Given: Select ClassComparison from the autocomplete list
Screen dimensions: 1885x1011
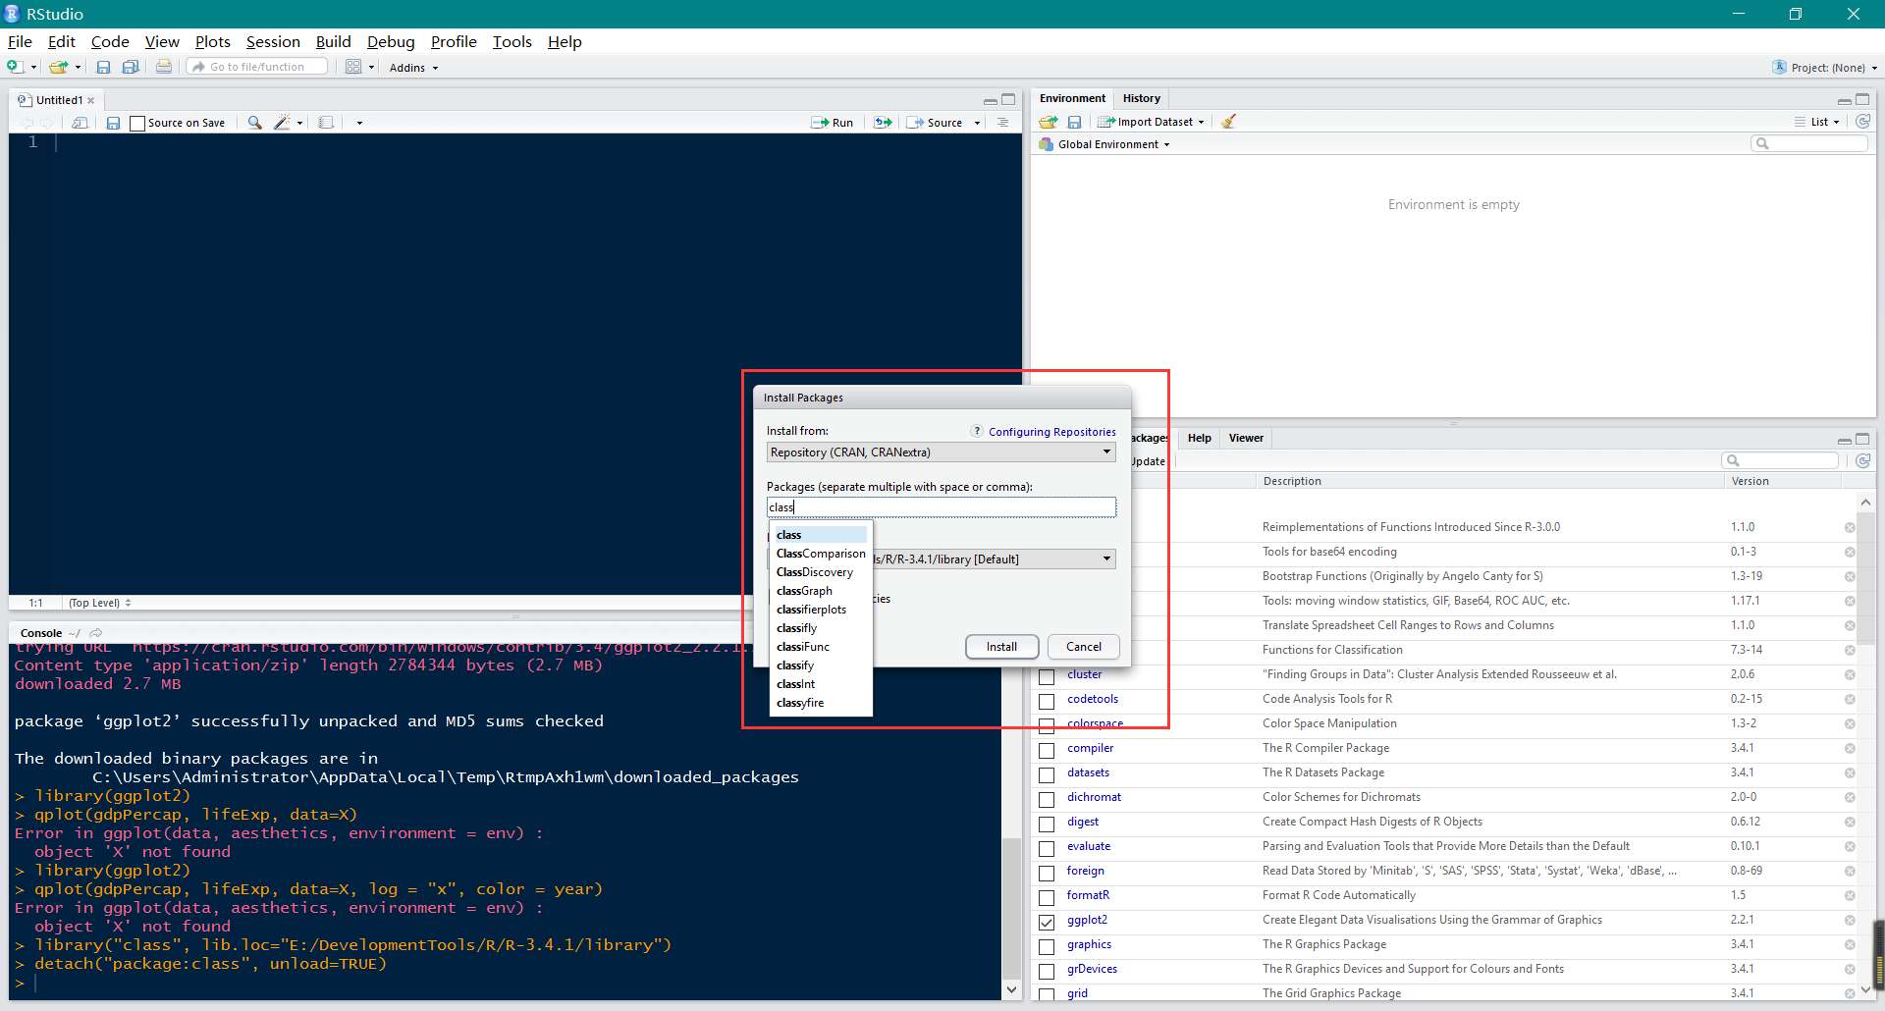Looking at the screenshot, I should coord(821,554).
